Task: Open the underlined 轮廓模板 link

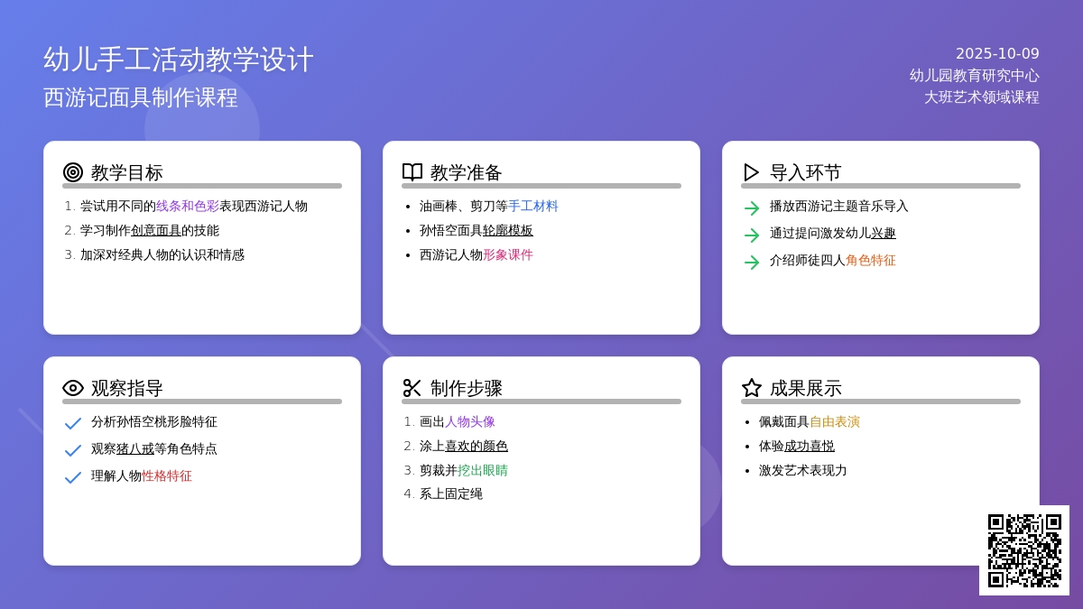Action: (x=508, y=230)
